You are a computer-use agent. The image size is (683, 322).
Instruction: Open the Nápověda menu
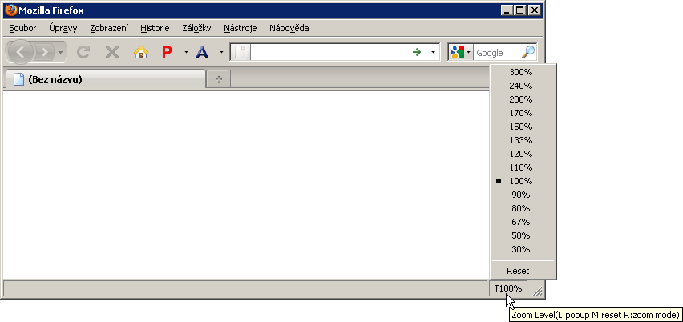pyautogui.click(x=289, y=28)
